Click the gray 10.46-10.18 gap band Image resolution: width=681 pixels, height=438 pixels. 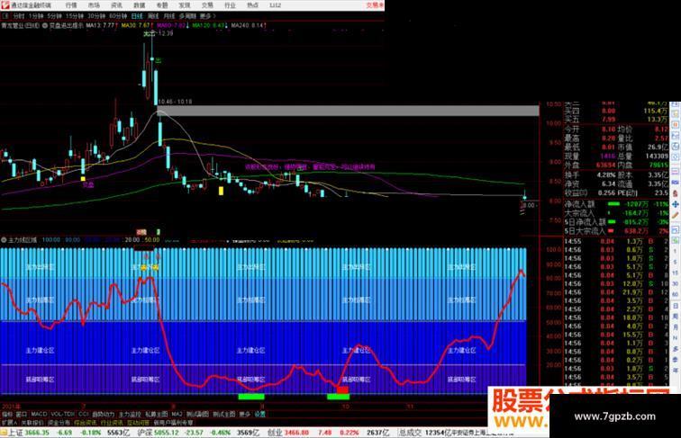[348, 111]
